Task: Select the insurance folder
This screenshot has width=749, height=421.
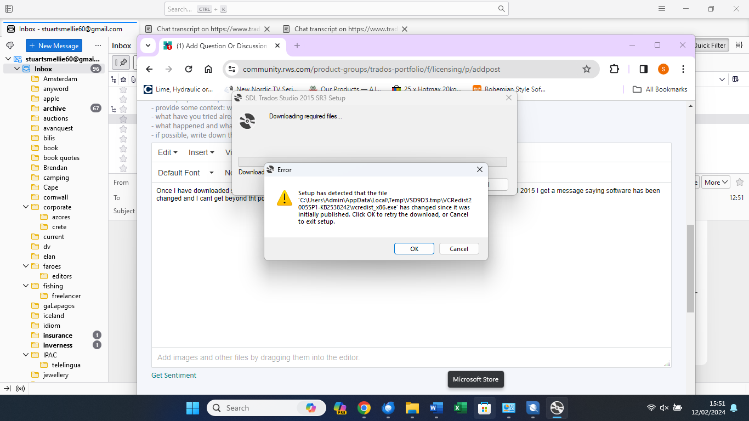Action: pos(58,335)
